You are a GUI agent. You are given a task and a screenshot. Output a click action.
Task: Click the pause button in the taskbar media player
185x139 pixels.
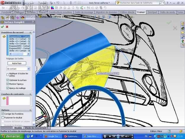click(118, 136)
